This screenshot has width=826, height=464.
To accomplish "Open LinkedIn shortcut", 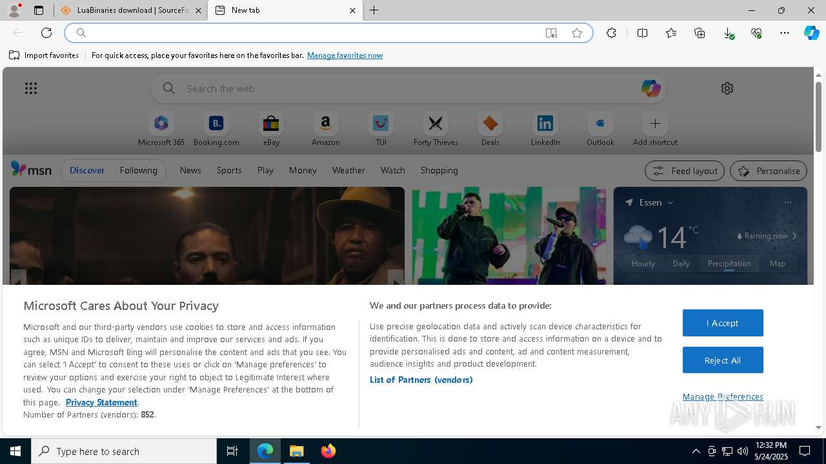I will (x=545, y=130).
